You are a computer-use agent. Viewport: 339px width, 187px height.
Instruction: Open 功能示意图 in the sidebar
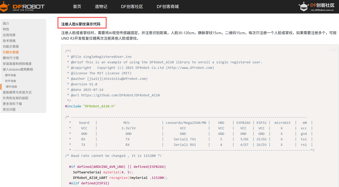(11, 47)
